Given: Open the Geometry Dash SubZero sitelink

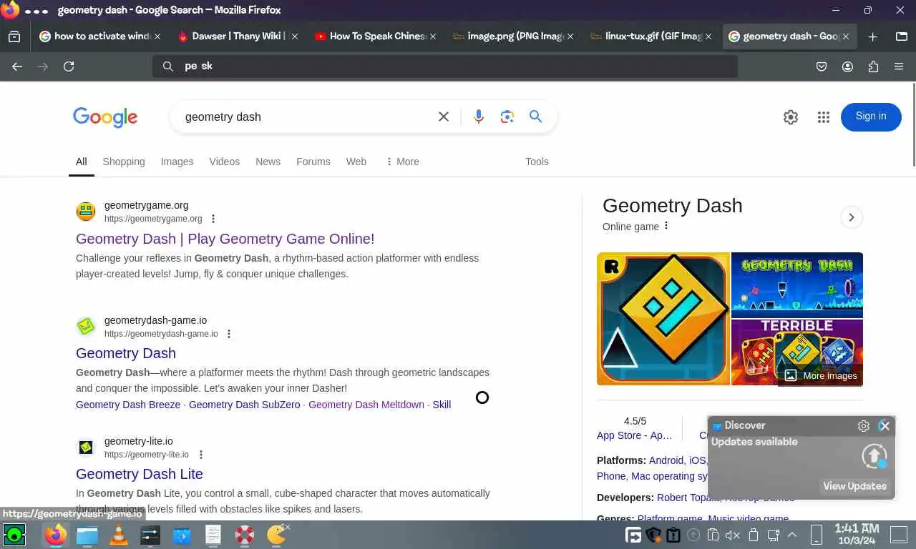Looking at the screenshot, I should tap(245, 405).
